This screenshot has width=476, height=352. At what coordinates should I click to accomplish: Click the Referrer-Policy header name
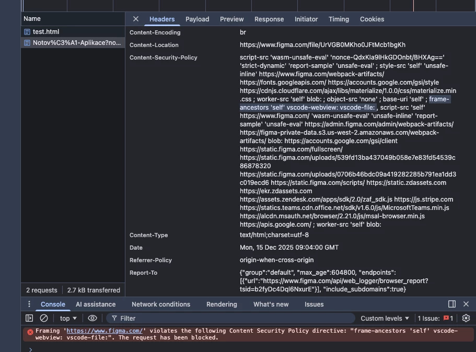point(150,260)
